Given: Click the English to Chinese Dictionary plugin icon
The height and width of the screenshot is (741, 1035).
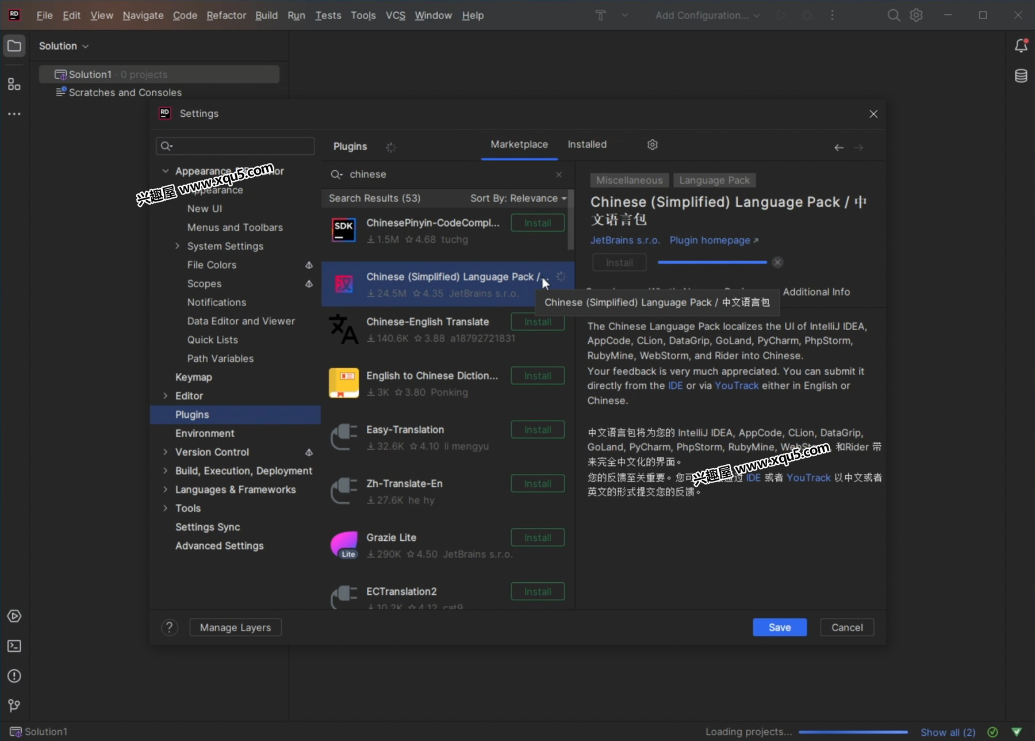Looking at the screenshot, I should point(344,383).
